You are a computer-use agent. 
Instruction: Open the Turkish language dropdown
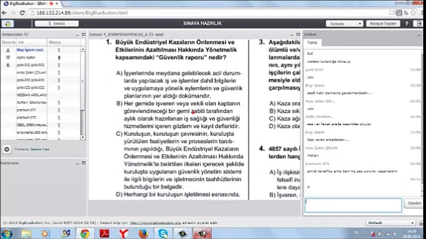point(345,24)
